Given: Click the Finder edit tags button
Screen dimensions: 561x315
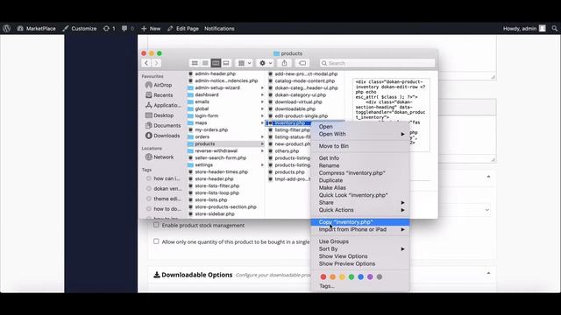Looking at the screenshot, I should (302, 63).
